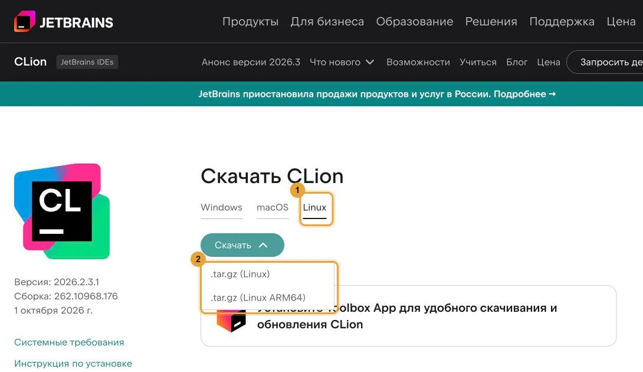643x372 pixels.
Task: Expand the Что нового dropdown
Action: [342, 62]
